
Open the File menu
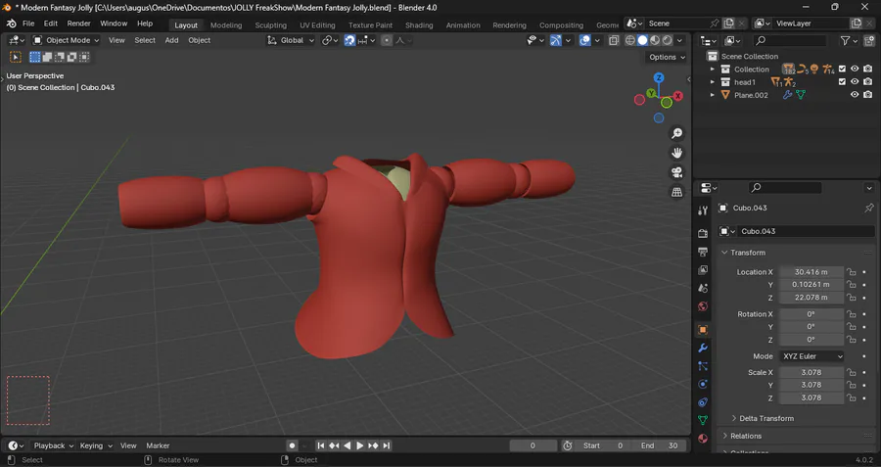coord(28,23)
